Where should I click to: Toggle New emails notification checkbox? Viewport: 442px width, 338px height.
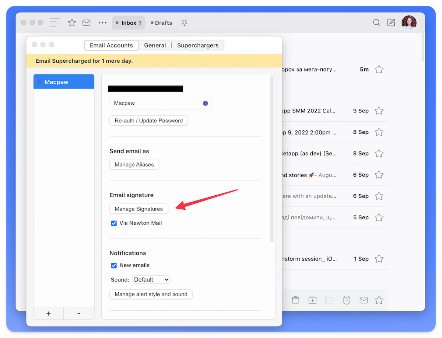[x=114, y=265]
